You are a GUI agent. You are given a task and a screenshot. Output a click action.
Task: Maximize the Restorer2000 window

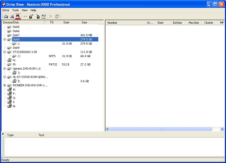(x=216, y=4)
